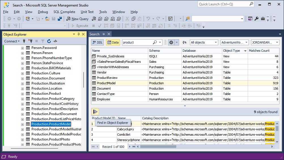Viewport: 284px width, 160px height.
Task: Sort by Object Type column header
Action: click(235, 51)
